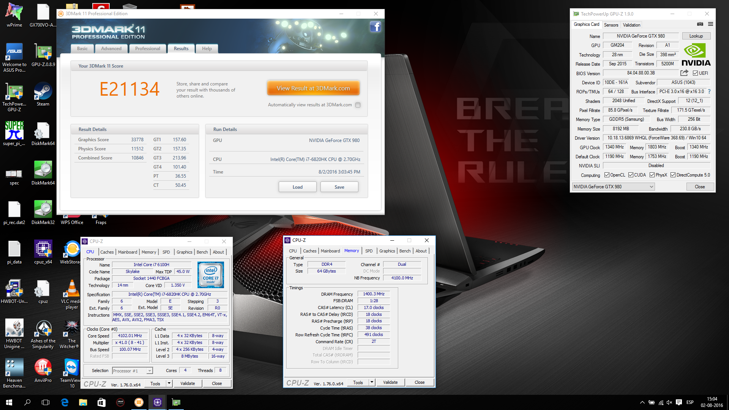
Task: Click Close button in right CPU-Z window
Action: [420, 382]
